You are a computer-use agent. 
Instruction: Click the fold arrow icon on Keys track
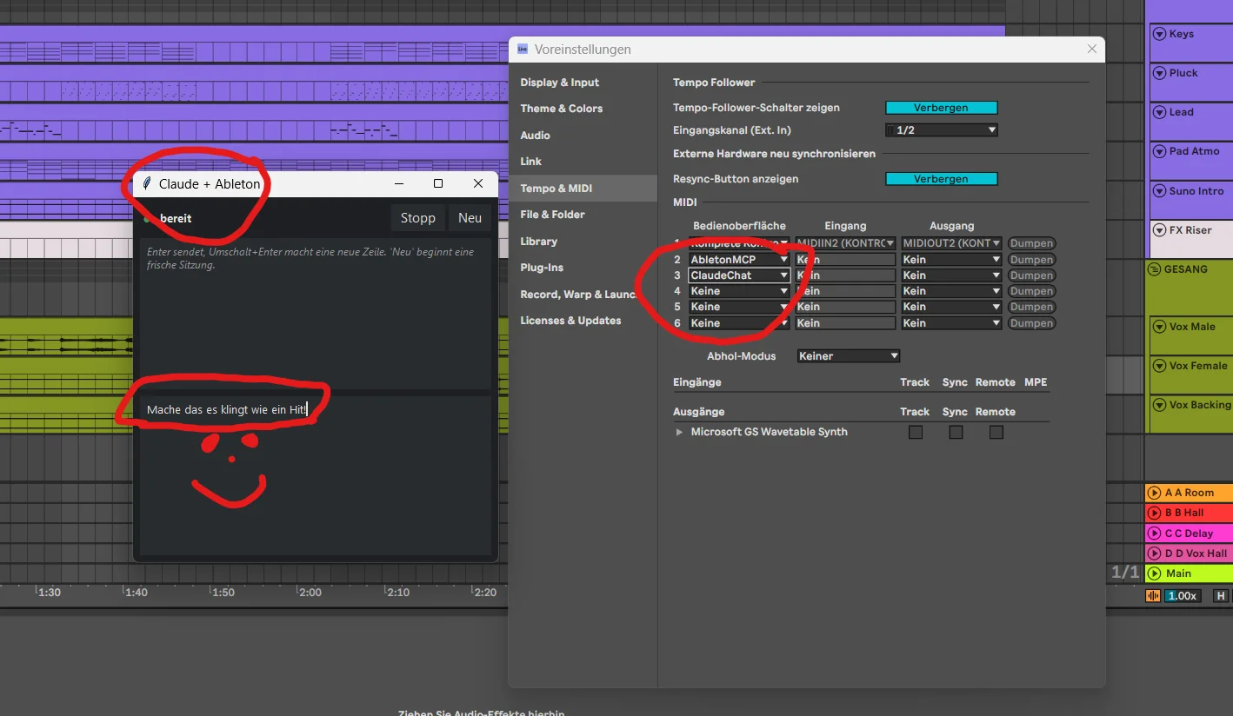[x=1159, y=34]
